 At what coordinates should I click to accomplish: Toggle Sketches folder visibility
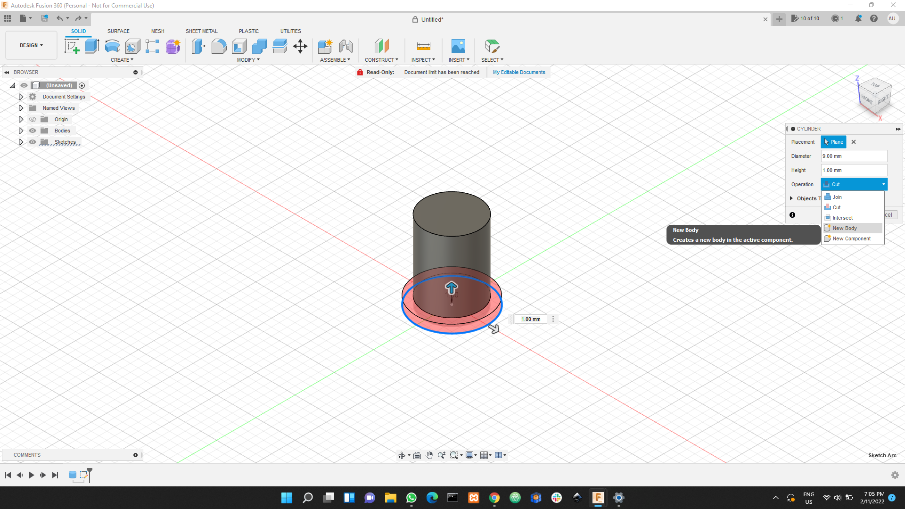click(32, 142)
